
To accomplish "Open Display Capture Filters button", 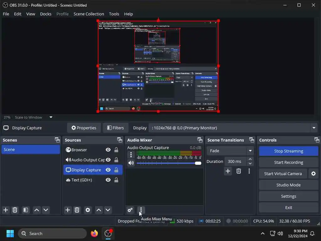I will (x=116, y=128).
